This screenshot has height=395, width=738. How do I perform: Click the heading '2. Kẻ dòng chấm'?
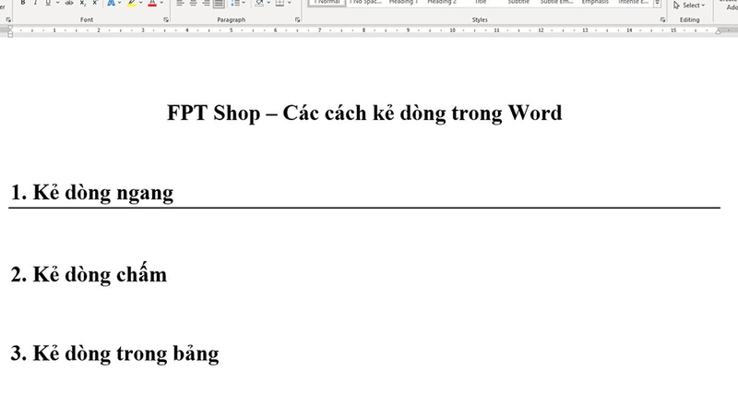point(89,273)
